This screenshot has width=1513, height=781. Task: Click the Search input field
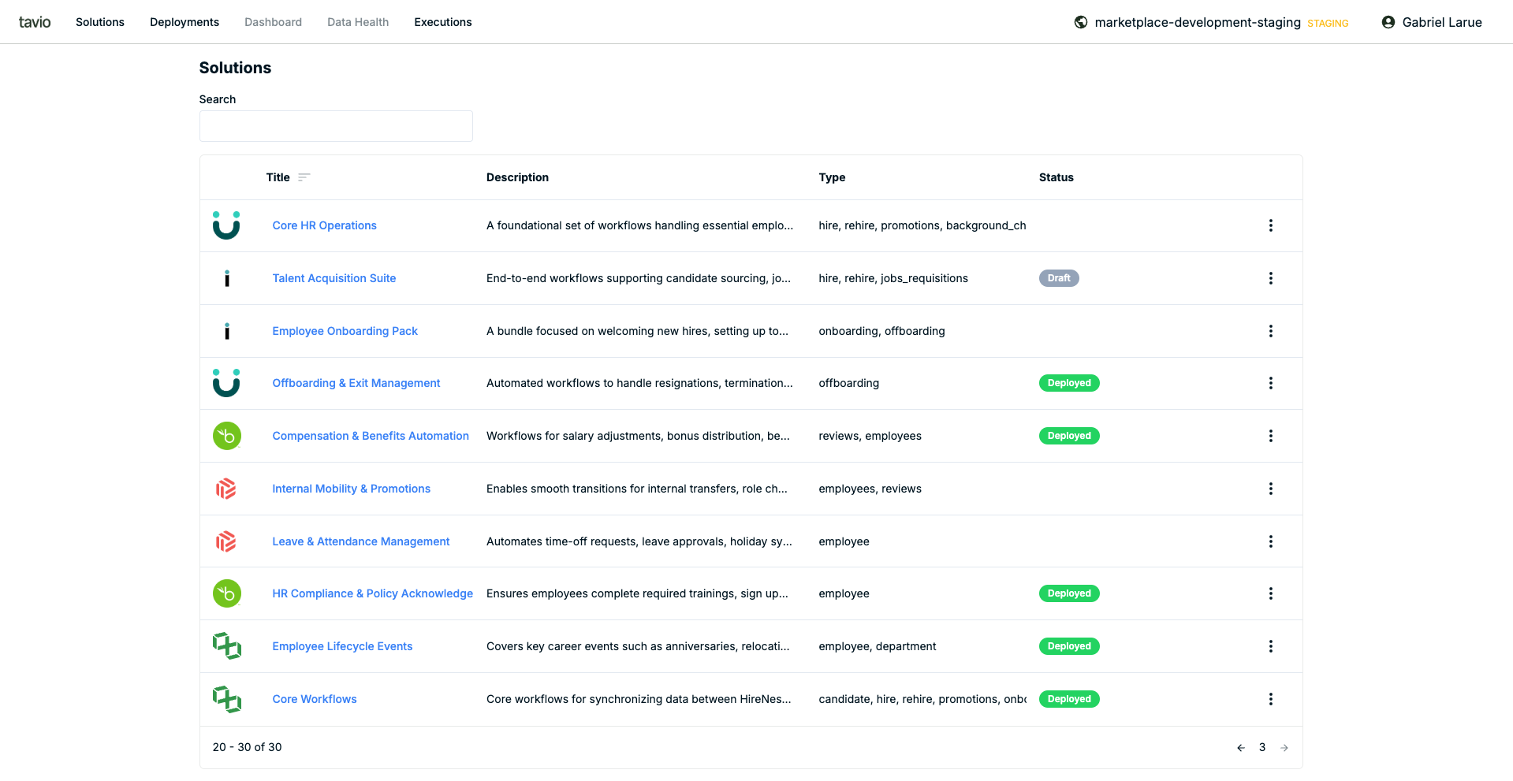coord(336,126)
